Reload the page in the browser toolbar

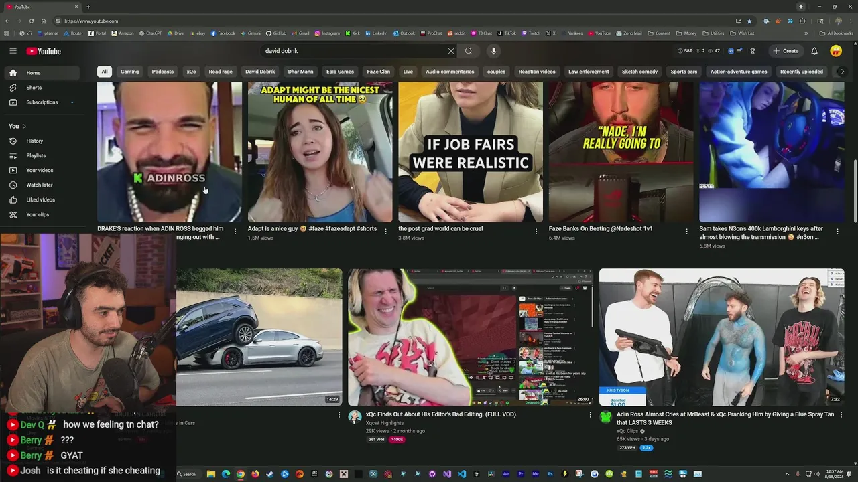[31, 21]
